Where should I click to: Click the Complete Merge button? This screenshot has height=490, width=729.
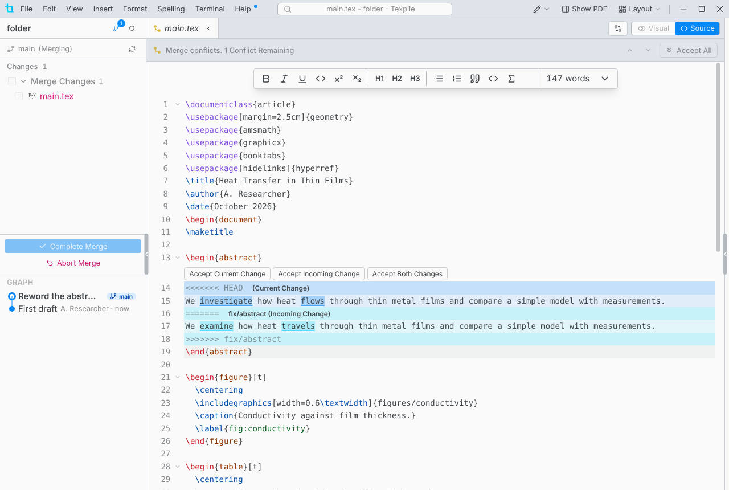coord(73,246)
